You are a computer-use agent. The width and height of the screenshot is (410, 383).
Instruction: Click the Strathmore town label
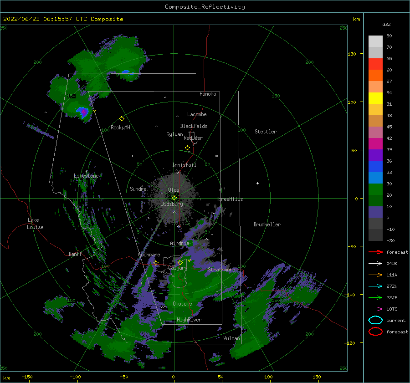point(221,270)
